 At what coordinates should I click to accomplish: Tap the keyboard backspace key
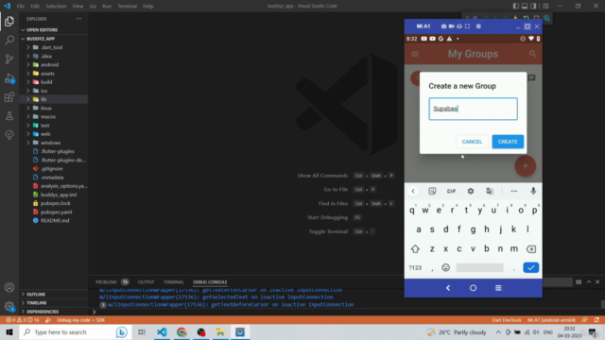(531, 249)
